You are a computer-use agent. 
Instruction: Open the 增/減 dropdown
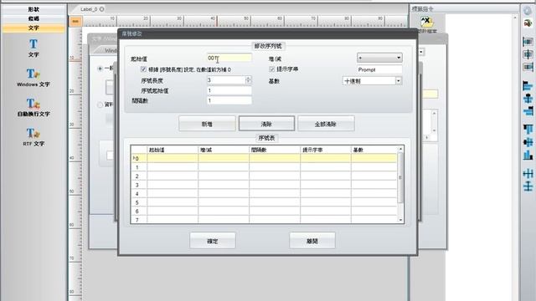tap(379, 58)
